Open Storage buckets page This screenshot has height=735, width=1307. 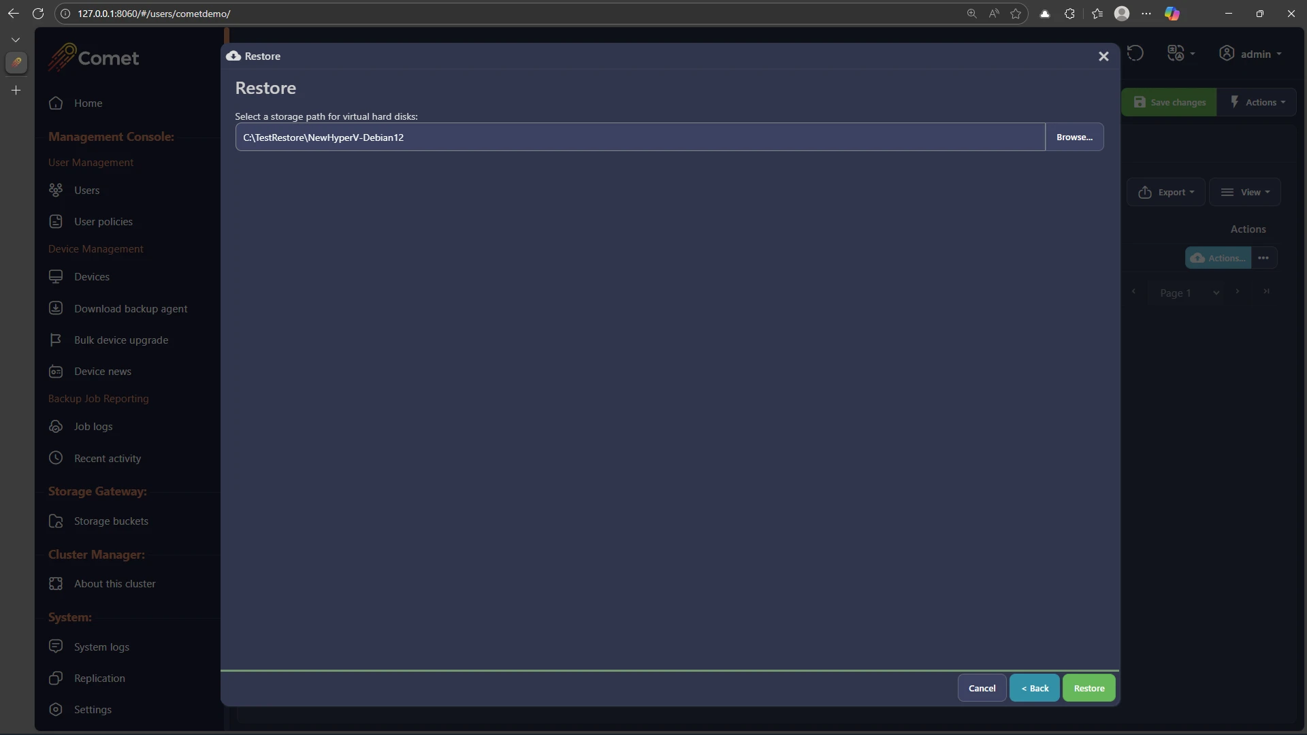(x=111, y=521)
